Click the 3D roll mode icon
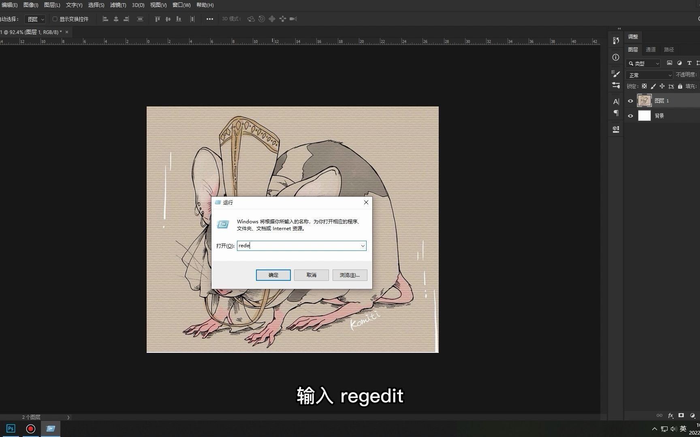 [x=262, y=19]
